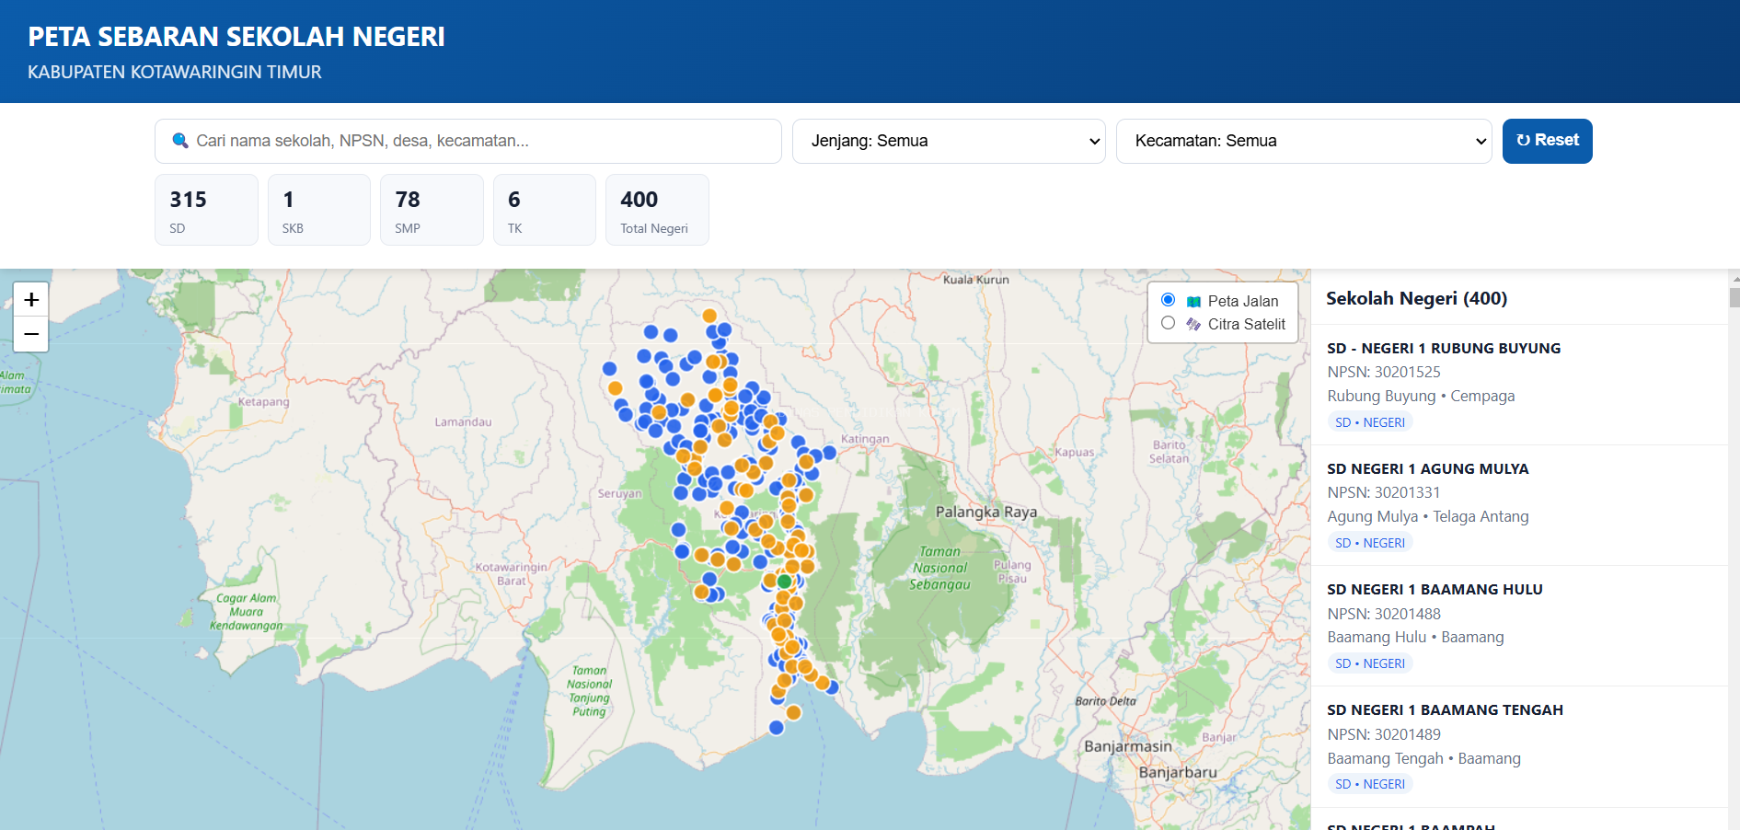
Task: Click the SD • NEGERI tag under Agung Mulya
Action: [1370, 543]
